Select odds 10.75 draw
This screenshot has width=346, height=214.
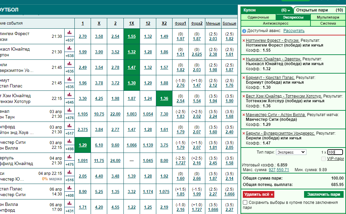tap(99, 114)
